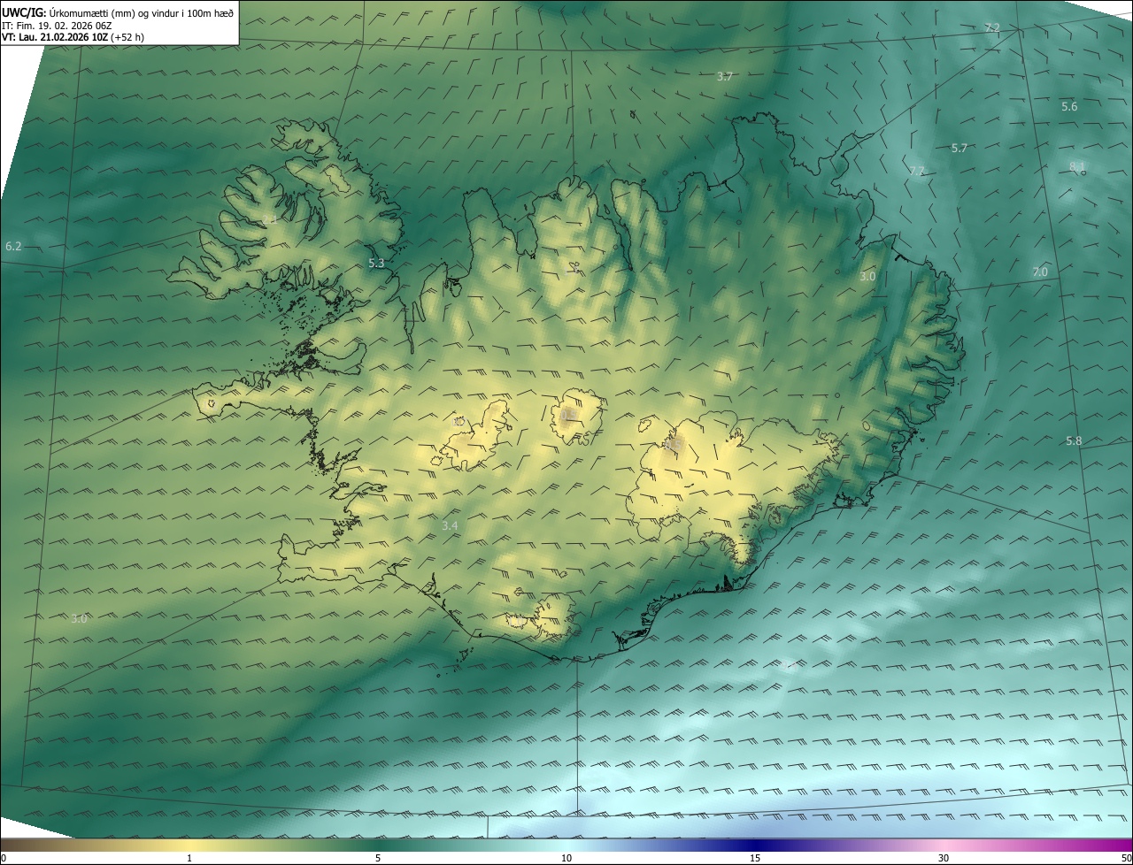Click the colour scale tick label 5

(x=378, y=858)
